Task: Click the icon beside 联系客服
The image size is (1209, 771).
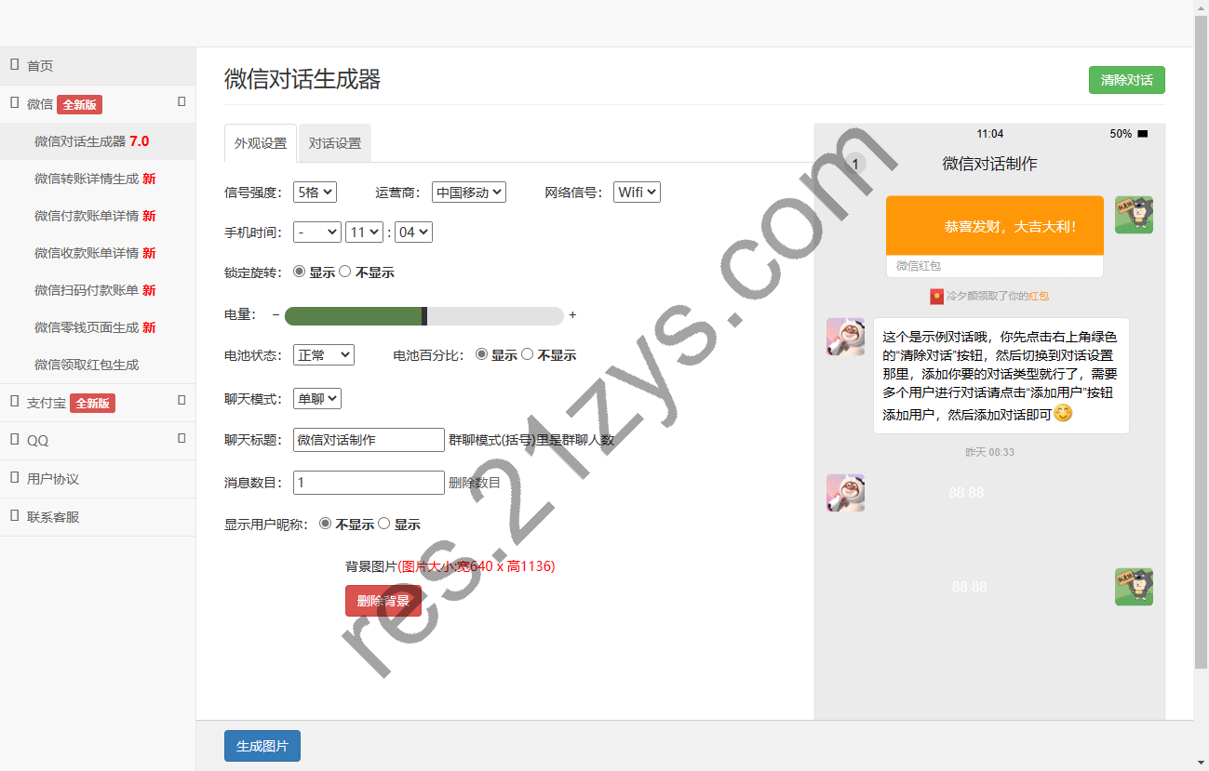Action: 15,516
